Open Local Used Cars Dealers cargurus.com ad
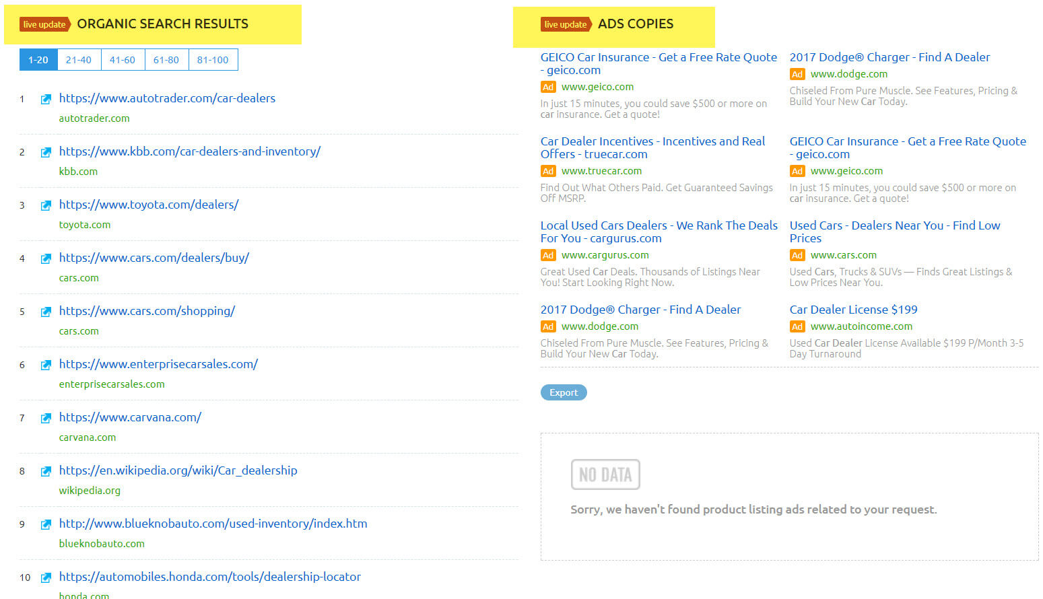 659,232
